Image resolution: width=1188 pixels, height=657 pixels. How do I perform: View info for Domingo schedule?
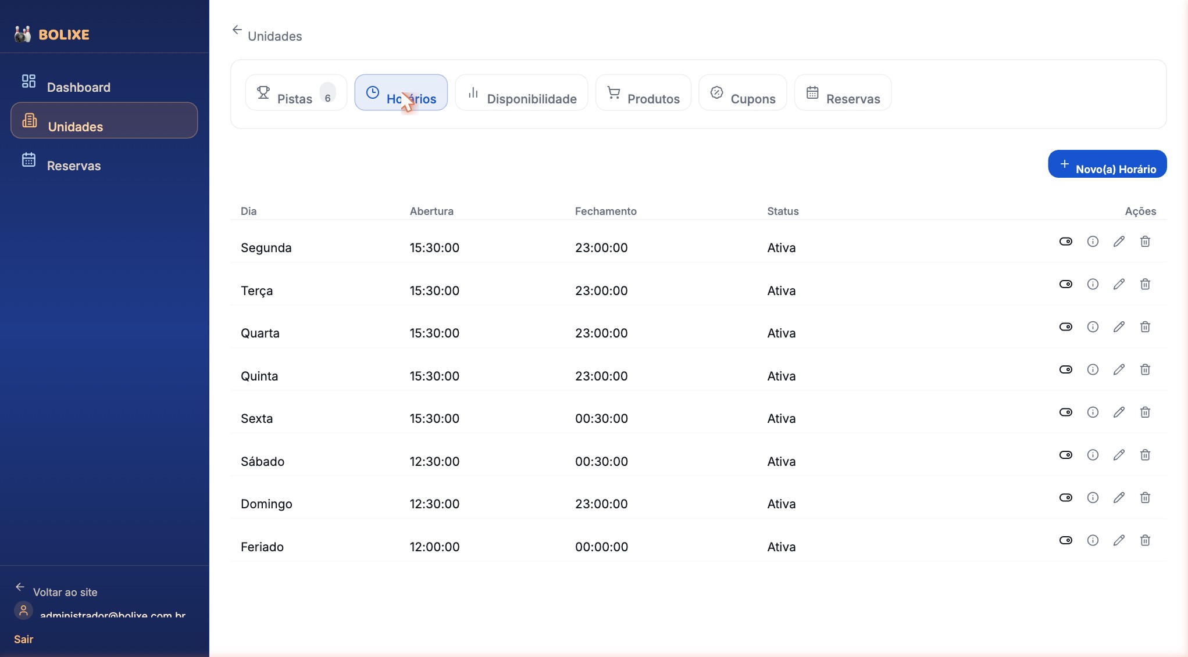pos(1093,497)
